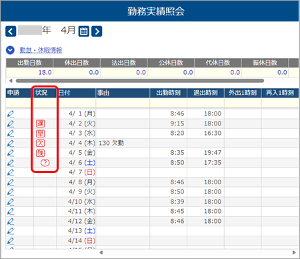Click the 退出時刻 column header
Viewport: 300px width, 259px height.
tap(205, 93)
